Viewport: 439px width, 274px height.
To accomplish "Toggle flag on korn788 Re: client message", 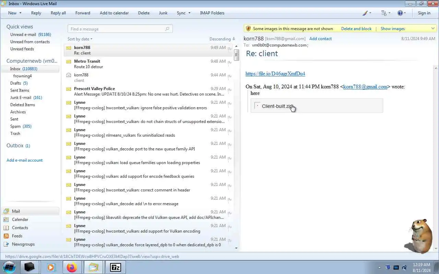I will 229,49.
